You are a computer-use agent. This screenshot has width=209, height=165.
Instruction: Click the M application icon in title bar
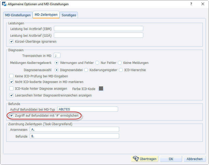[4, 4]
